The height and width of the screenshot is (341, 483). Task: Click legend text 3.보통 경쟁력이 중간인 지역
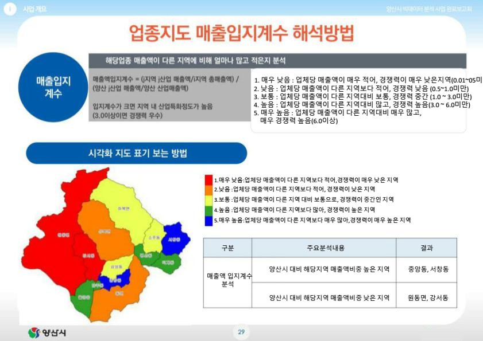click(304, 199)
